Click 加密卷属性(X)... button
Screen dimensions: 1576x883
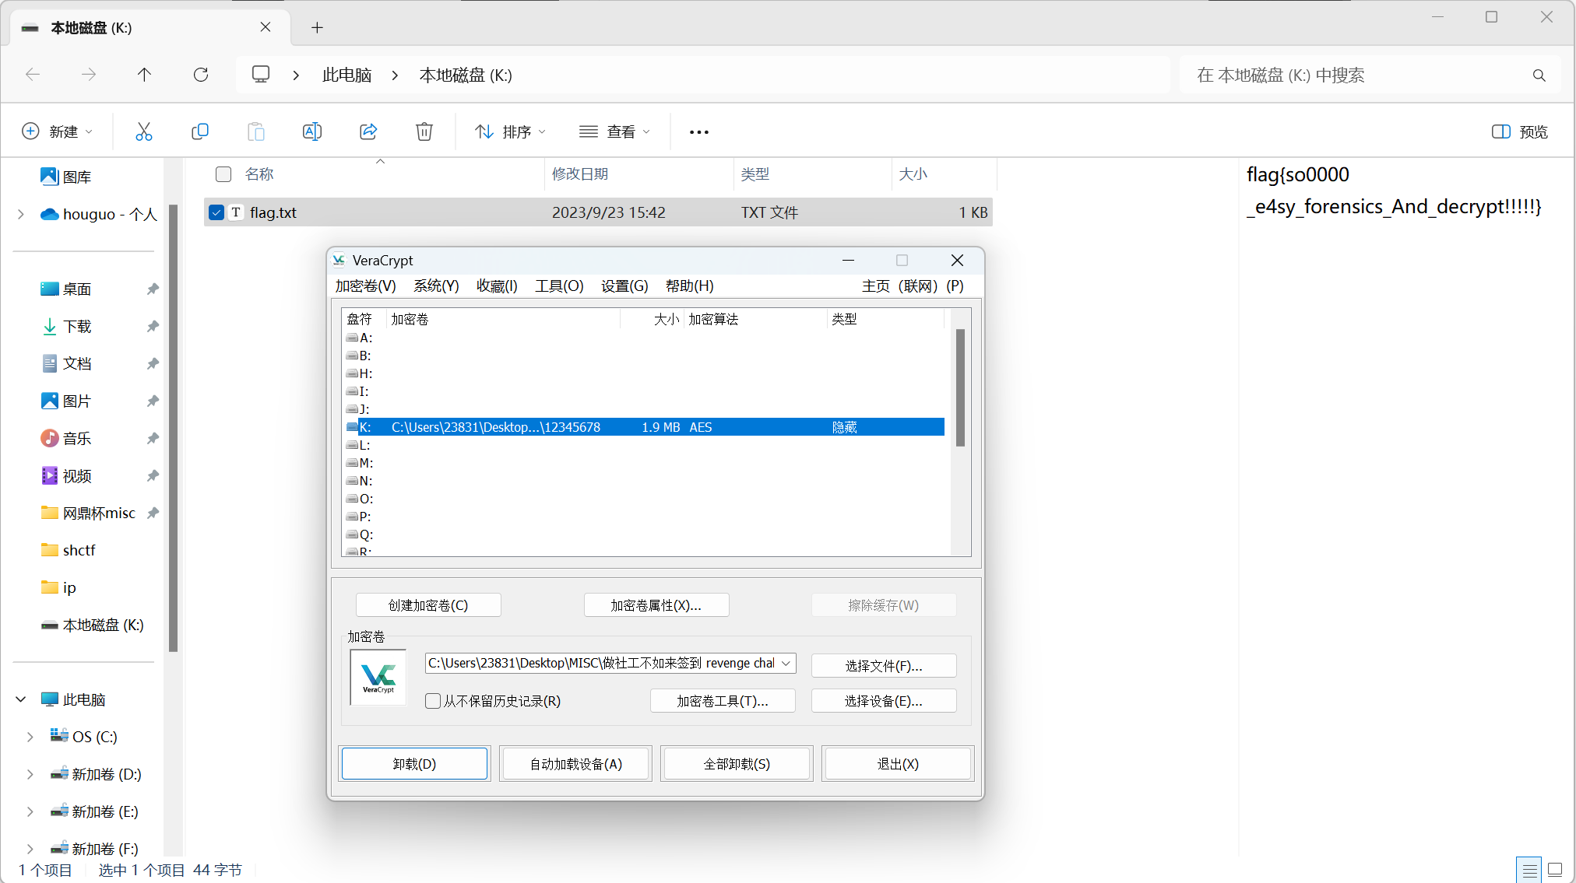click(656, 605)
